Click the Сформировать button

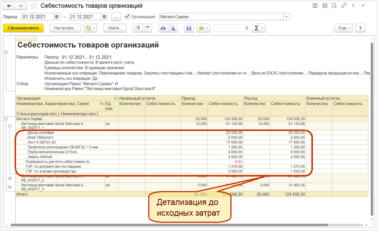(23, 28)
